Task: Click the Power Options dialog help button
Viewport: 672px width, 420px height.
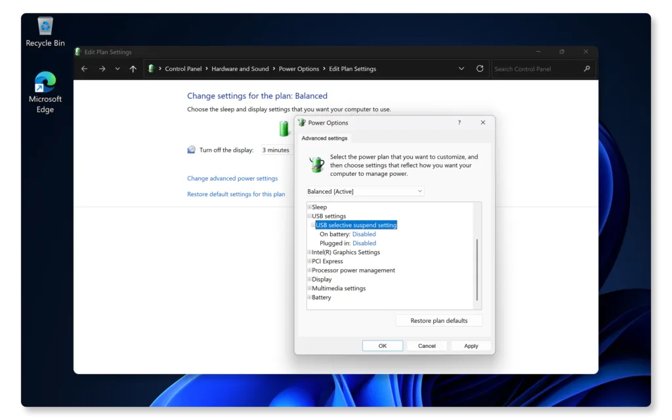Action: (459, 123)
